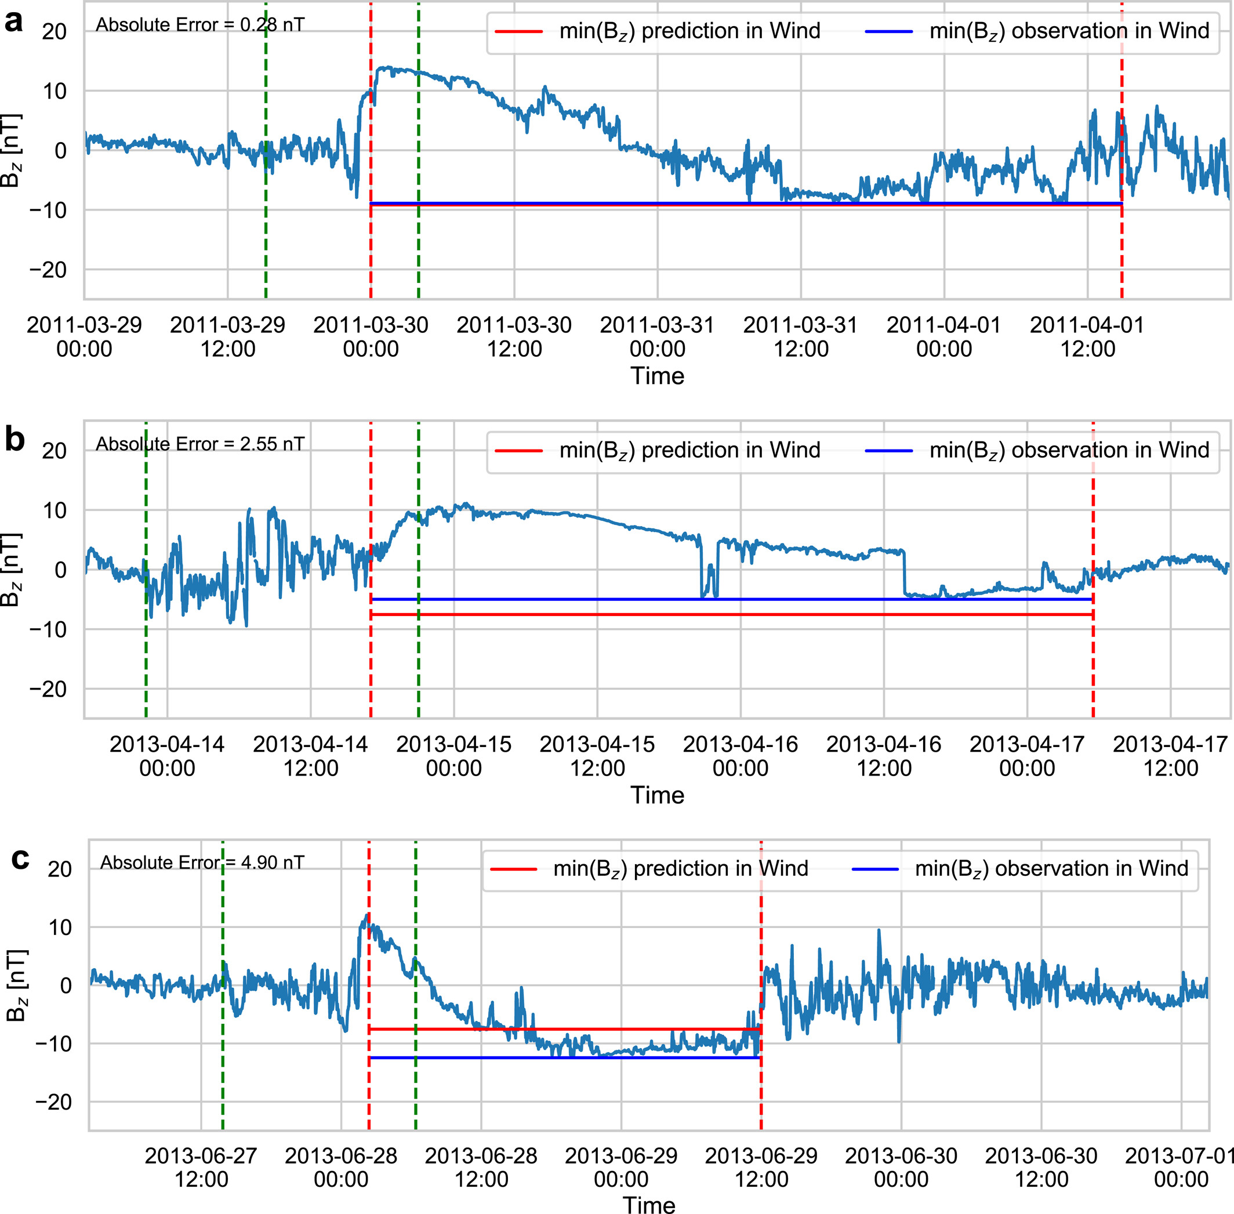The image size is (1234, 1214).
Task: Click tick label "2013-06-28 00:00"
Action: pos(341,1167)
